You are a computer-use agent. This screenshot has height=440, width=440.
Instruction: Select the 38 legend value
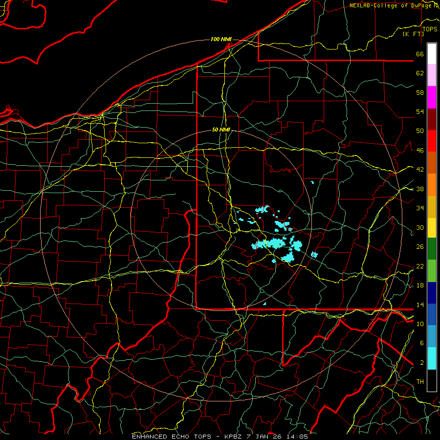pyautogui.click(x=420, y=189)
